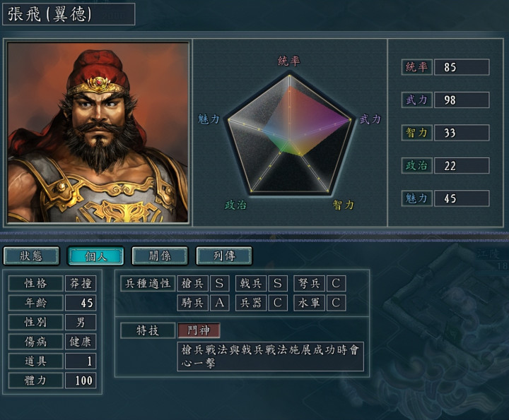Click the 張飛 (翼德) name title box

pyautogui.click(x=69, y=14)
